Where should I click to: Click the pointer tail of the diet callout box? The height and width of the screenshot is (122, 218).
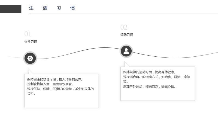pos(30,72)
